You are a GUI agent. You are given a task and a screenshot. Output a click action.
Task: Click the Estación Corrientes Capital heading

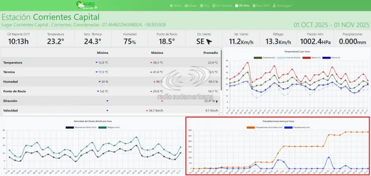point(50,17)
